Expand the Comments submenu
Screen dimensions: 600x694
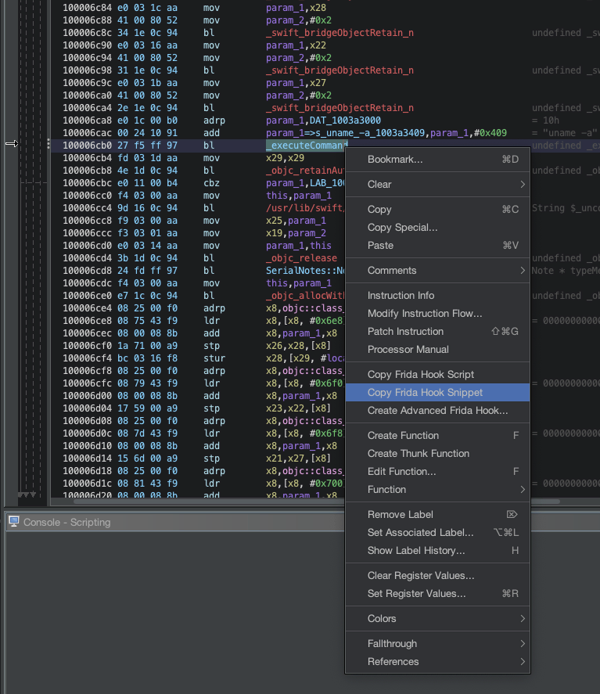tap(437, 270)
